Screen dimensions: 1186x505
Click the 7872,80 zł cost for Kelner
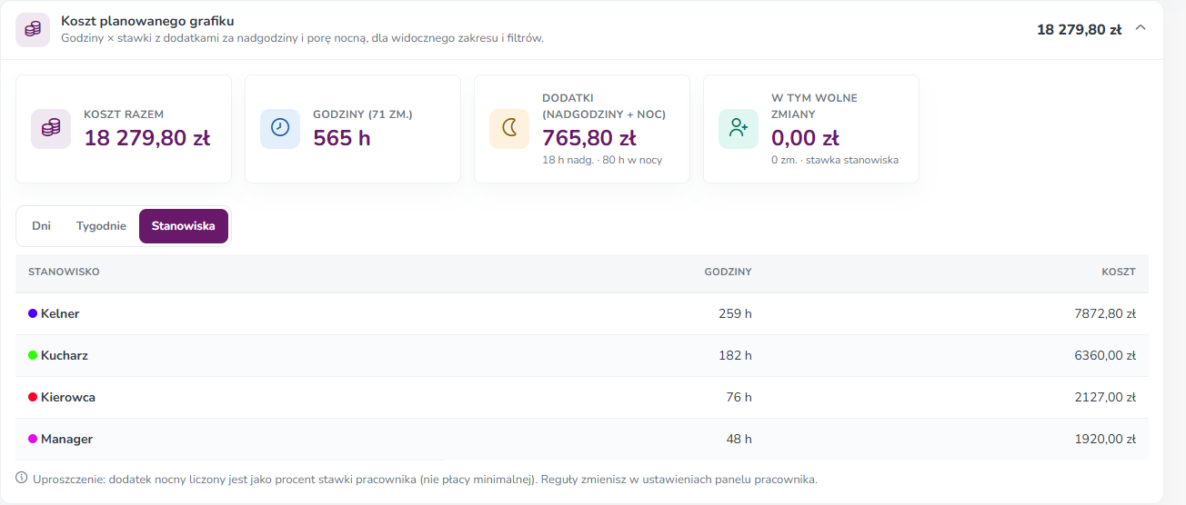coord(1105,313)
